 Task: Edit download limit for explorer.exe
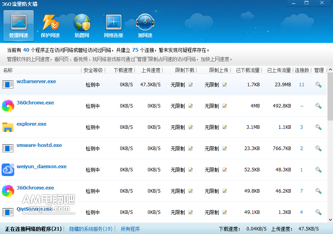click(x=191, y=127)
